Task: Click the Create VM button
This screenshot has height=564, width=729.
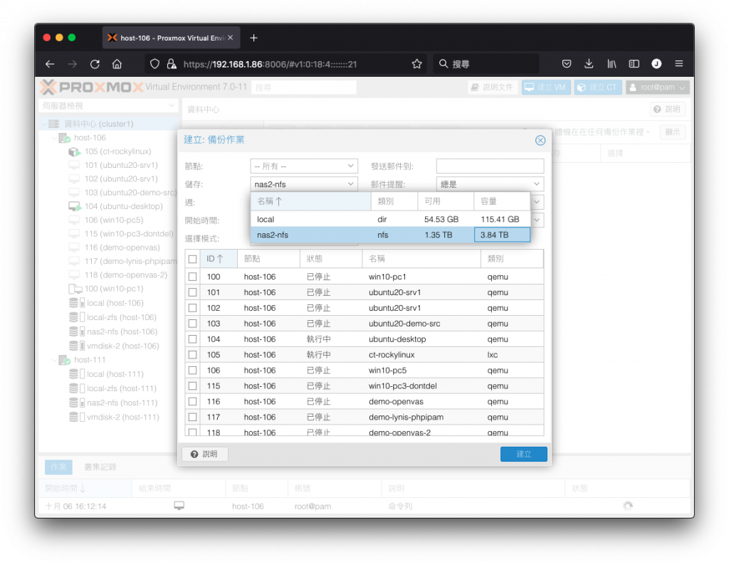Action: 546,87
